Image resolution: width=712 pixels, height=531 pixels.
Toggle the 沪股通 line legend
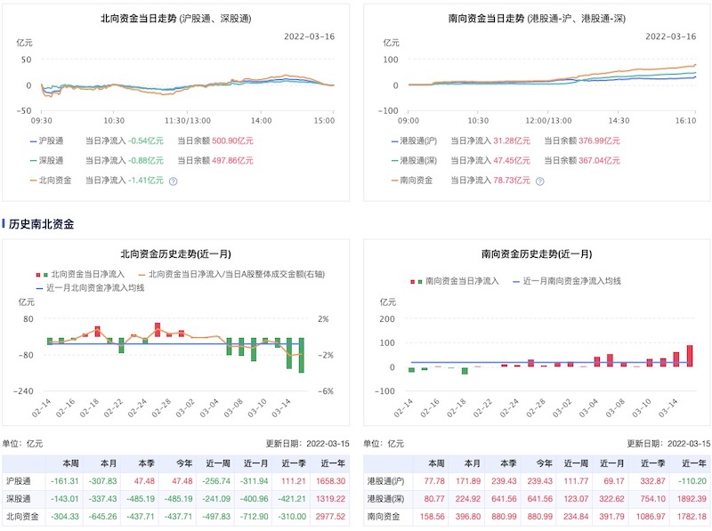pos(47,141)
